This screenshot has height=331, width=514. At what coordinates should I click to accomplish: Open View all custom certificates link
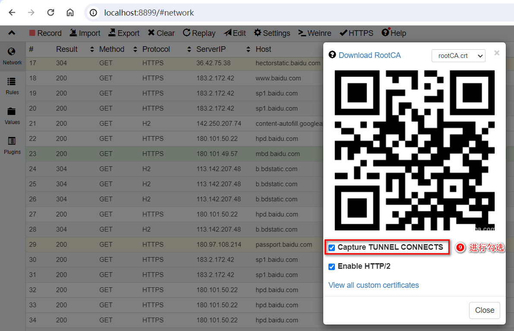point(373,285)
